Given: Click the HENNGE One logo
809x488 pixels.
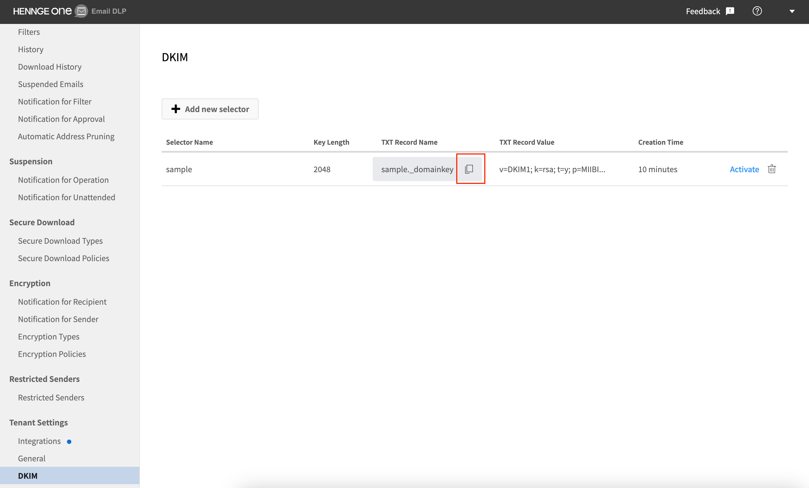Looking at the screenshot, I should pyautogui.click(x=42, y=11).
